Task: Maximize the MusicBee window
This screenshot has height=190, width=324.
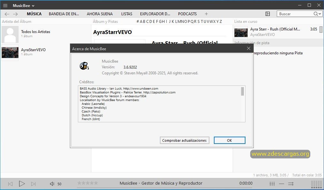Action: (309, 5)
